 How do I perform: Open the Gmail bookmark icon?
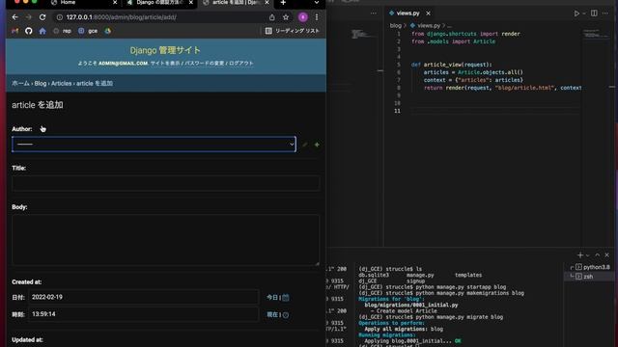[x=15, y=31]
